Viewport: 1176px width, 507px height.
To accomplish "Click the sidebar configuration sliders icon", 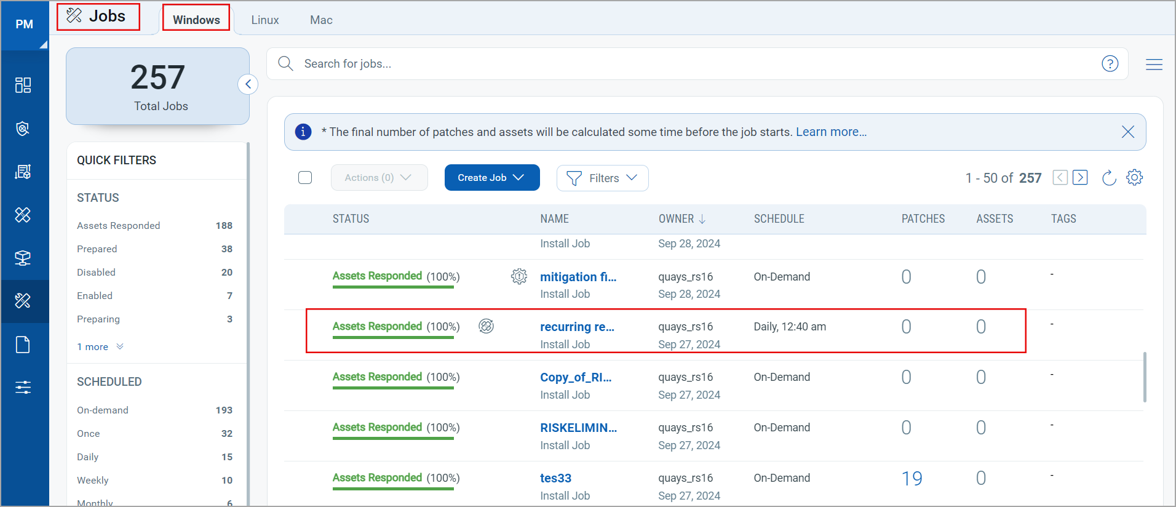I will click(x=23, y=387).
